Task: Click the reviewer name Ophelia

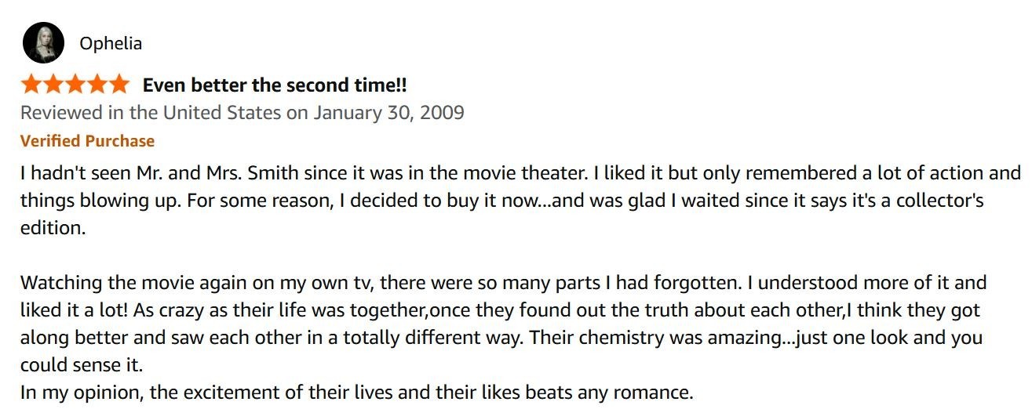Action: coord(111,43)
